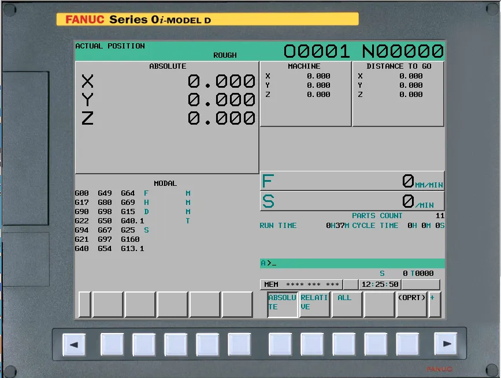Select the ALL soft key on screen

click(347, 305)
